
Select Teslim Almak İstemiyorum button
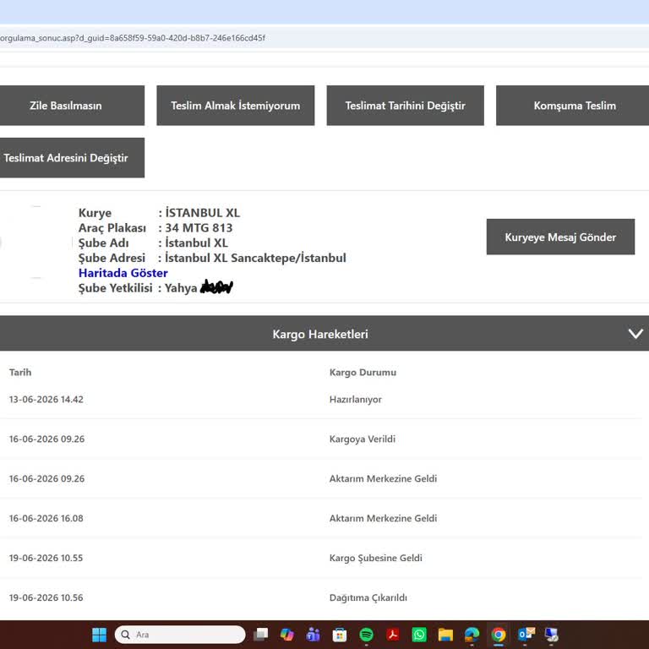[236, 106]
